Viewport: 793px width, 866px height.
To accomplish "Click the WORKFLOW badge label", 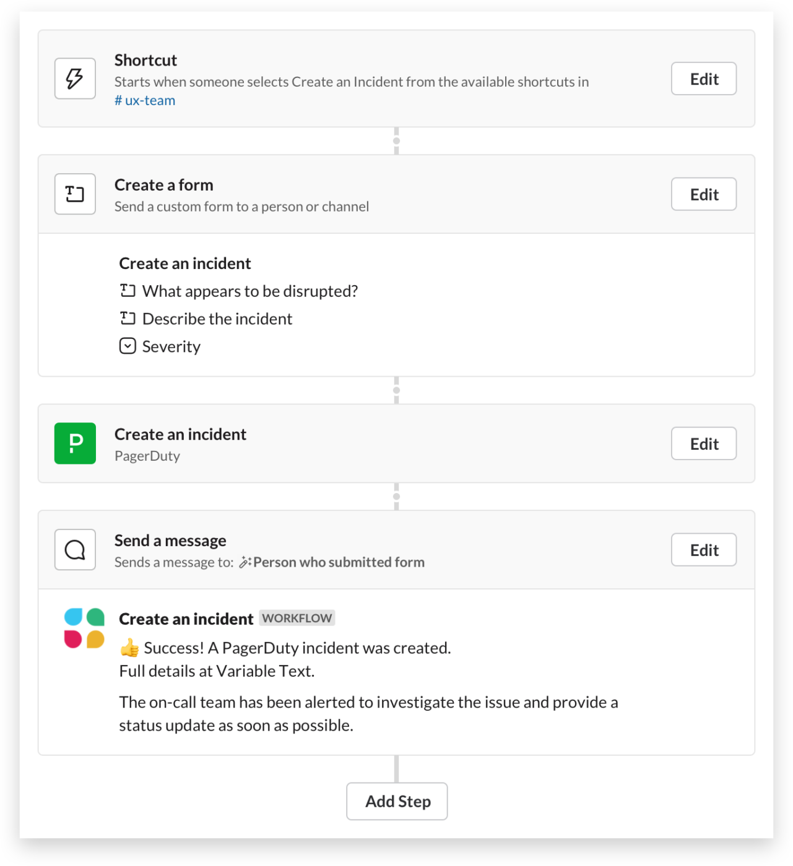I will 297,618.
